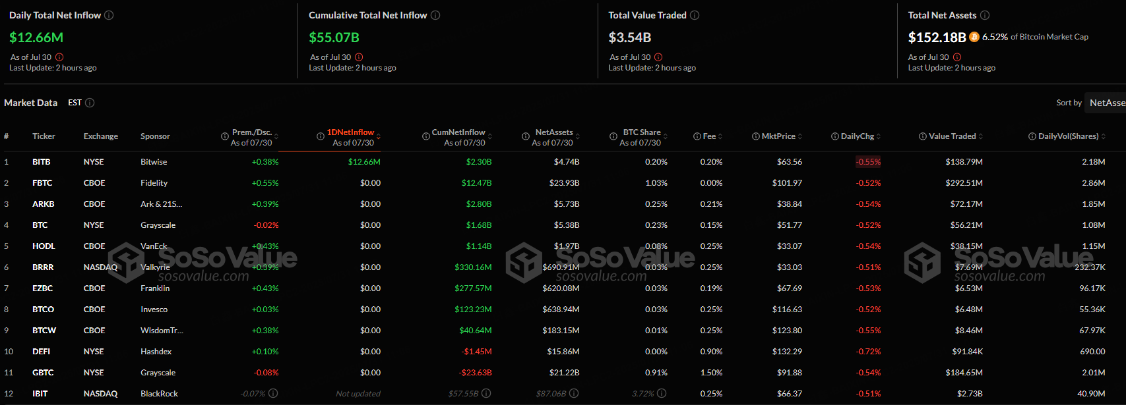The width and height of the screenshot is (1126, 405).
Task: Click the $12.66M daily net inflow total
Action: (36, 38)
